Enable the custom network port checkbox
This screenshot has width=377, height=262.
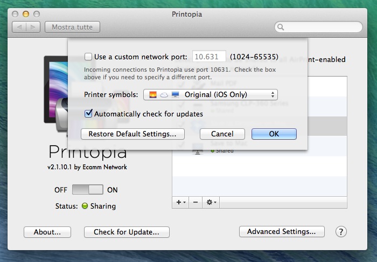[x=88, y=57]
